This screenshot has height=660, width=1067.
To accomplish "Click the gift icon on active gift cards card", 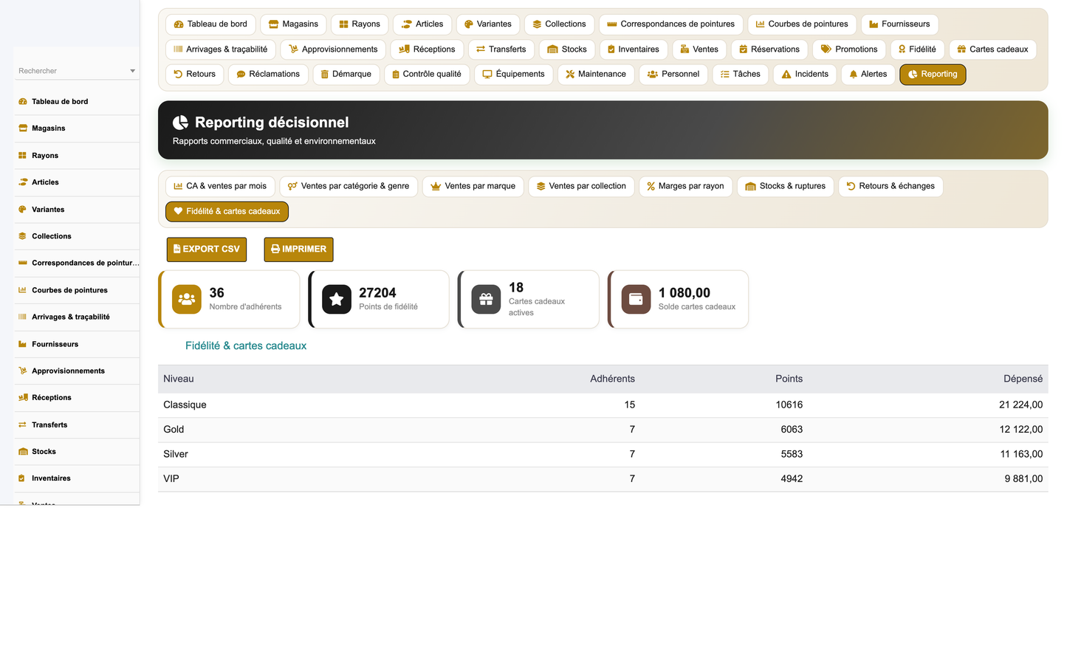I will tap(486, 299).
